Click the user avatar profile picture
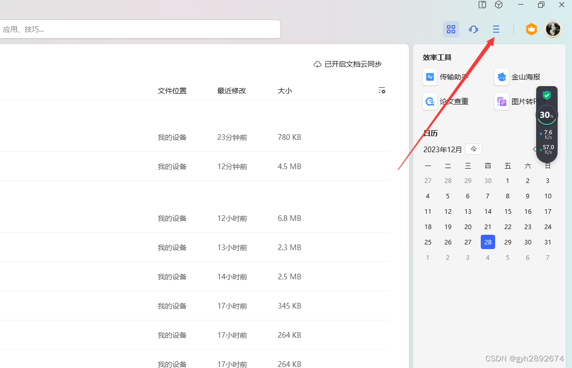The width and height of the screenshot is (572, 368). tap(553, 29)
